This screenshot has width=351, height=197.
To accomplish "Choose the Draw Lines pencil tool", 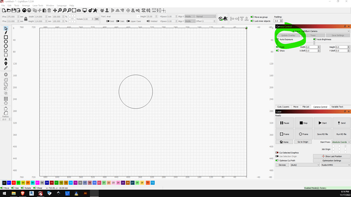I will (6, 33).
